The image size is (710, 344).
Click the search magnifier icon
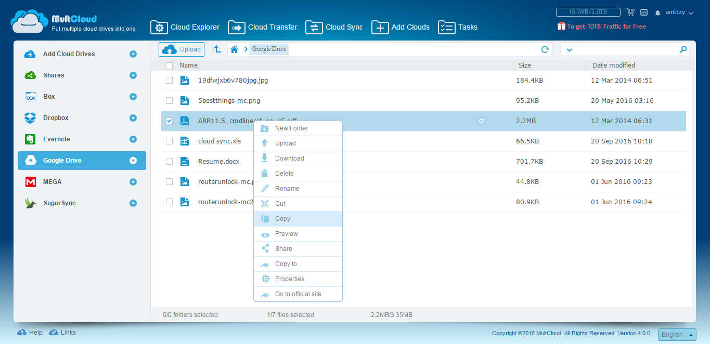(683, 49)
